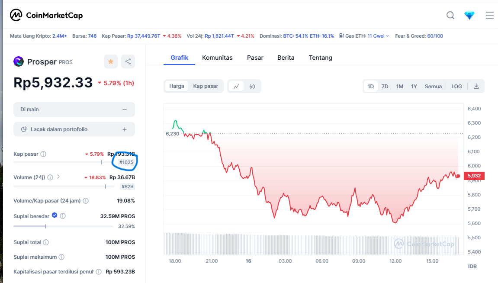Click the Volume (24j) range bar
Viewport: 498px width, 283px height.
(64, 187)
